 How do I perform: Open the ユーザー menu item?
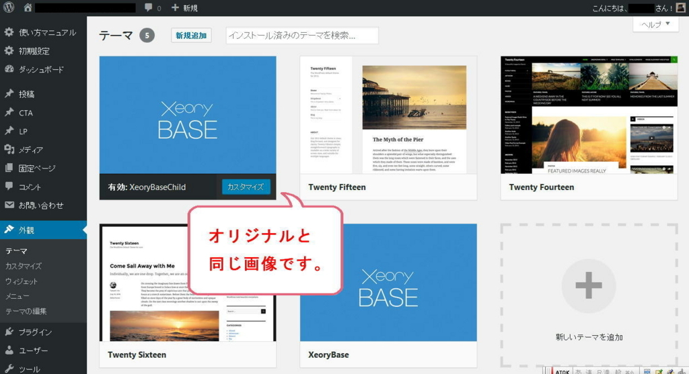pyautogui.click(x=33, y=350)
